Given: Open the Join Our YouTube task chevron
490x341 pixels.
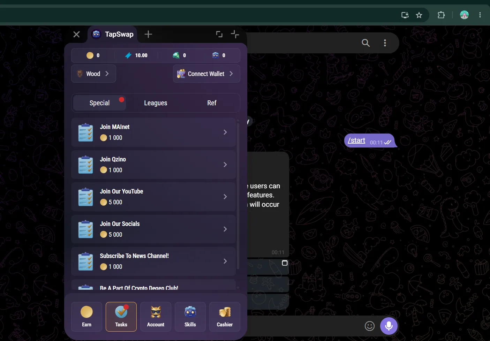Looking at the screenshot, I should pos(225,197).
